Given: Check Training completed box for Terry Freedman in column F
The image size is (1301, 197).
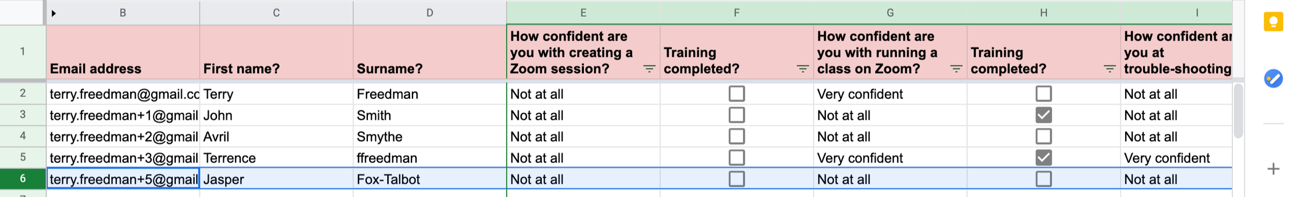Looking at the screenshot, I should pos(736,94).
